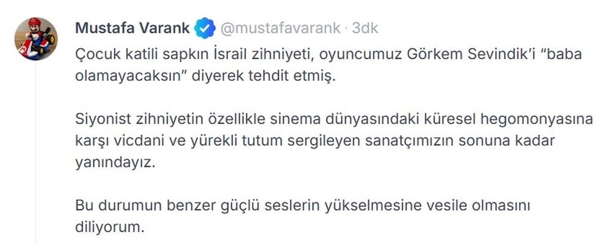Click the word "Siyonist" starting the second paragraph
The image size is (608, 245).
click(104, 121)
